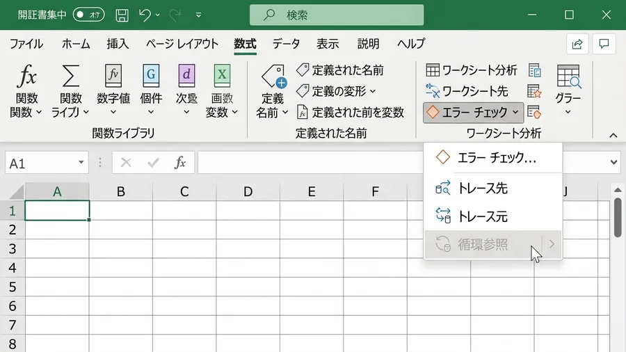Open the name box dropdown arrow

coord(81,162)
